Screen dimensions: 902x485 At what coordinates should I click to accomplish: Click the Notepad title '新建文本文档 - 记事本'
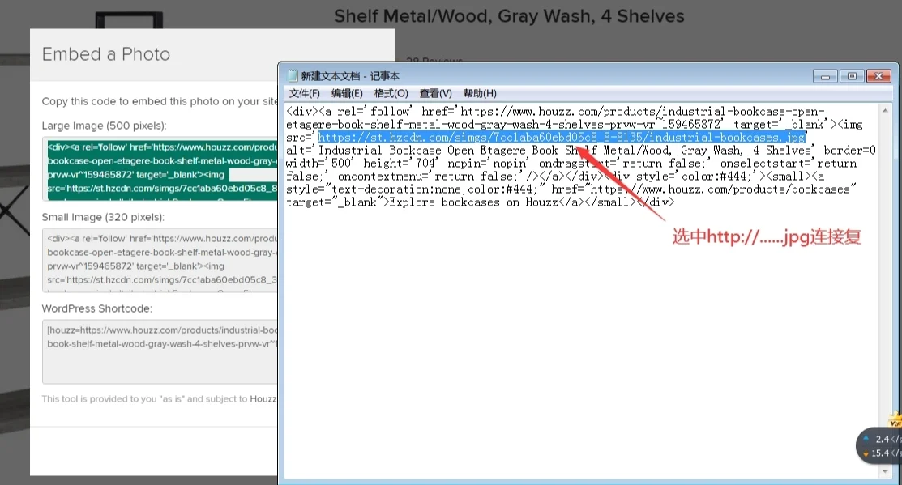tap(350, 76)
